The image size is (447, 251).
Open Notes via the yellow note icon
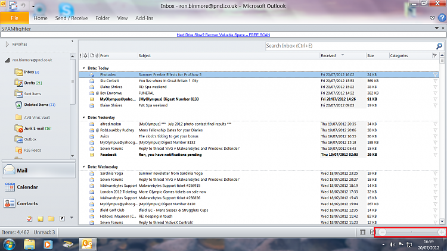(41, 218)
